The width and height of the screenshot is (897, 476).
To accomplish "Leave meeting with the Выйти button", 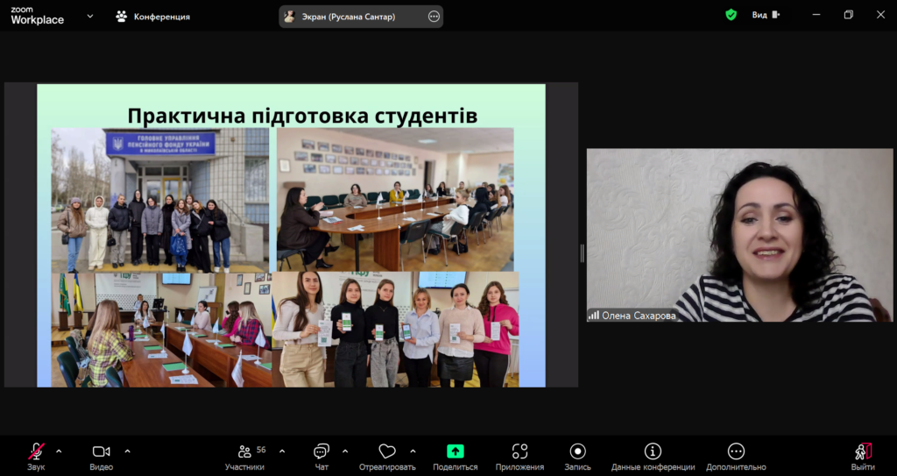I will click(x=863, y=457).
